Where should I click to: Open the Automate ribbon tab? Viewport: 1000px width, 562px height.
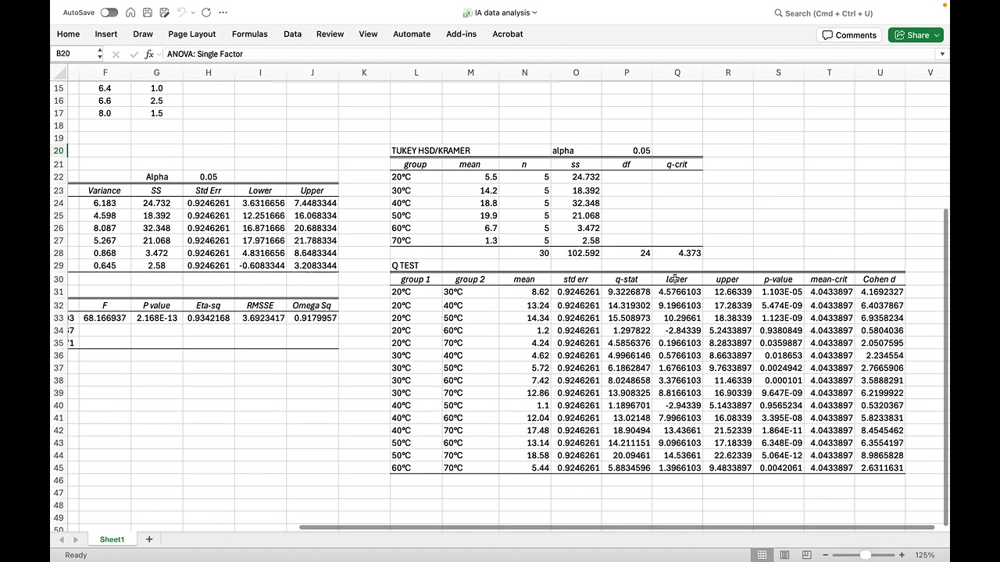tap(412, 34)
